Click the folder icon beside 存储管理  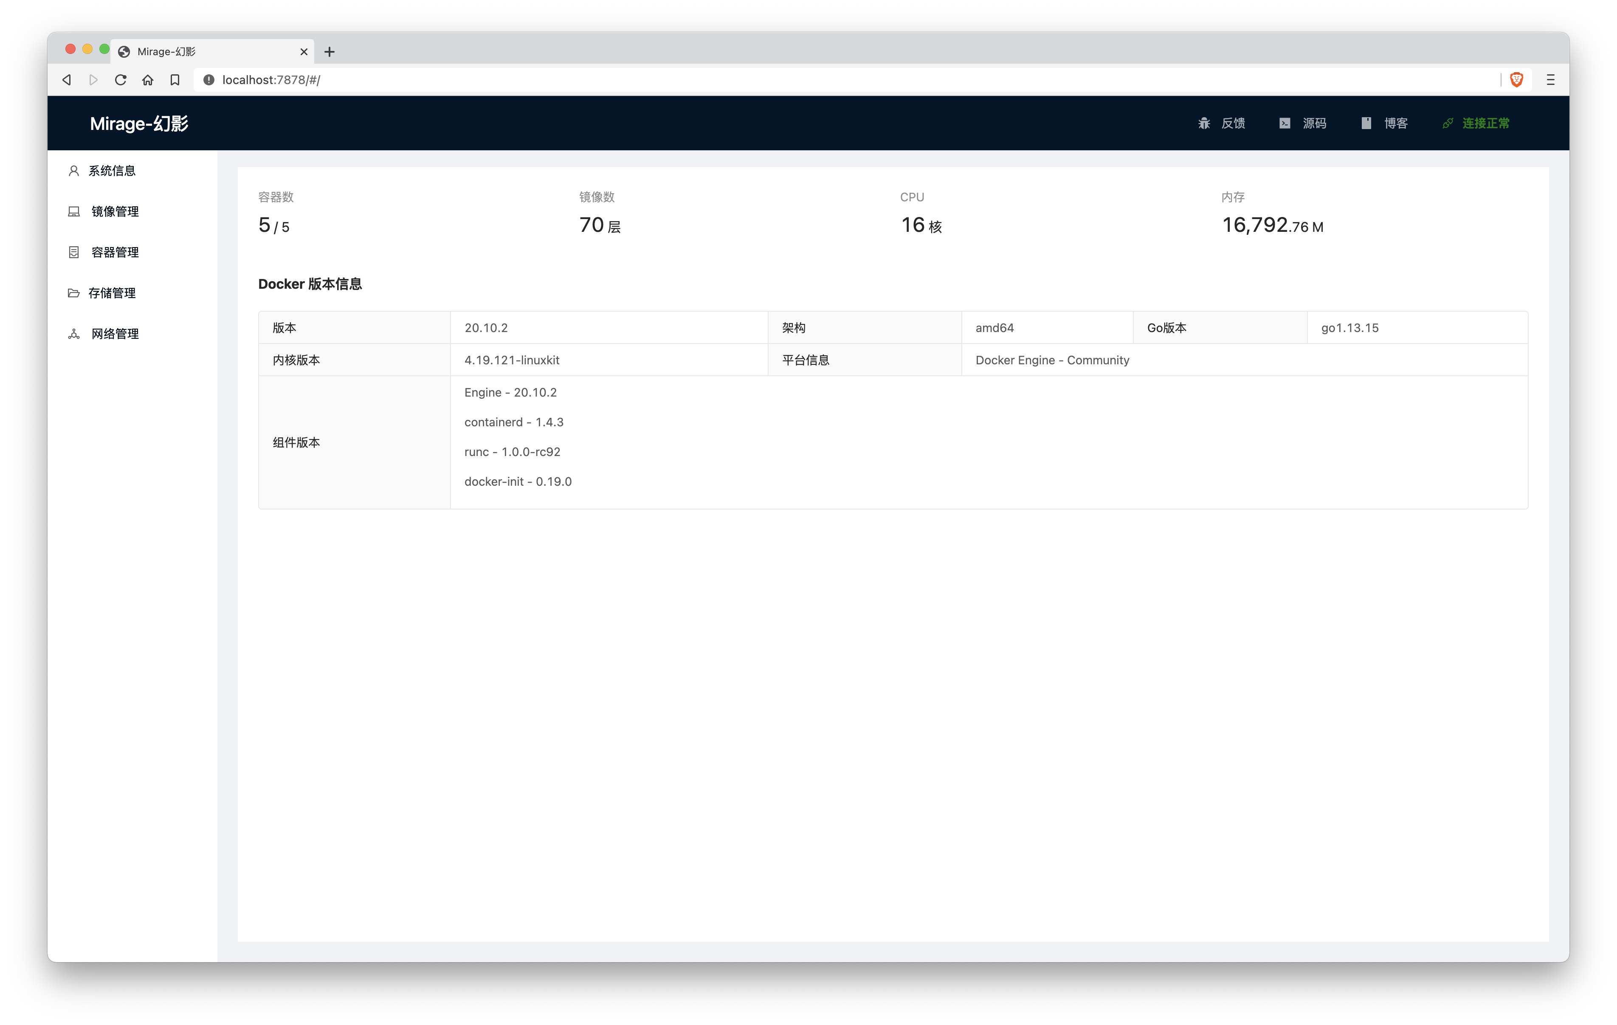point(74,293)
